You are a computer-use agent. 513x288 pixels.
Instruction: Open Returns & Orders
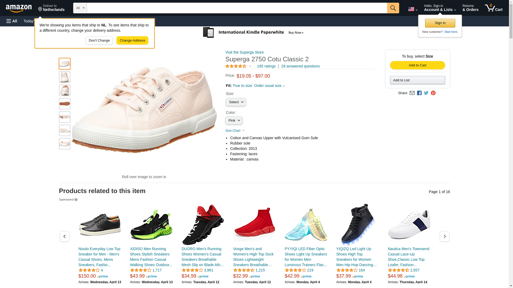pyautogui.click(x=470, y=8)
